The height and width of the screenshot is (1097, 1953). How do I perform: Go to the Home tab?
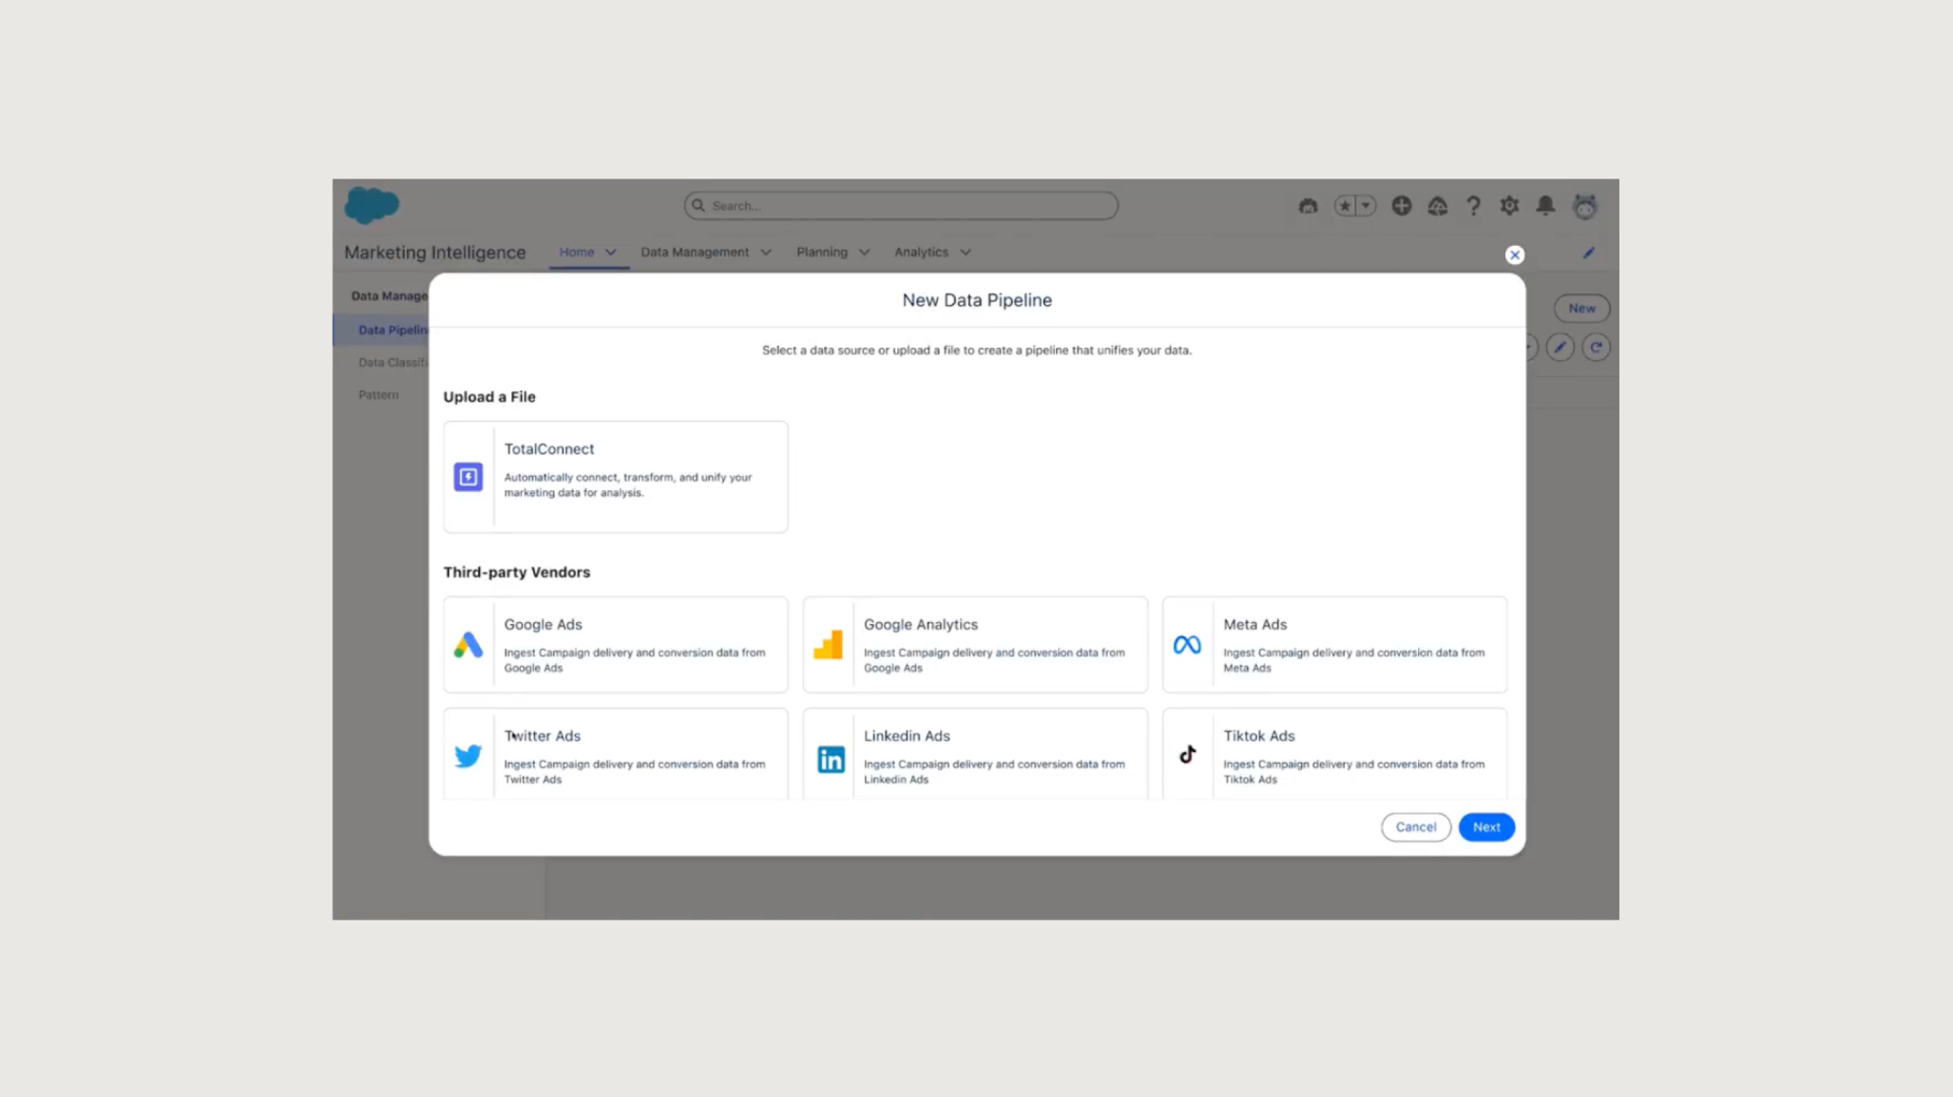[577, 252]
